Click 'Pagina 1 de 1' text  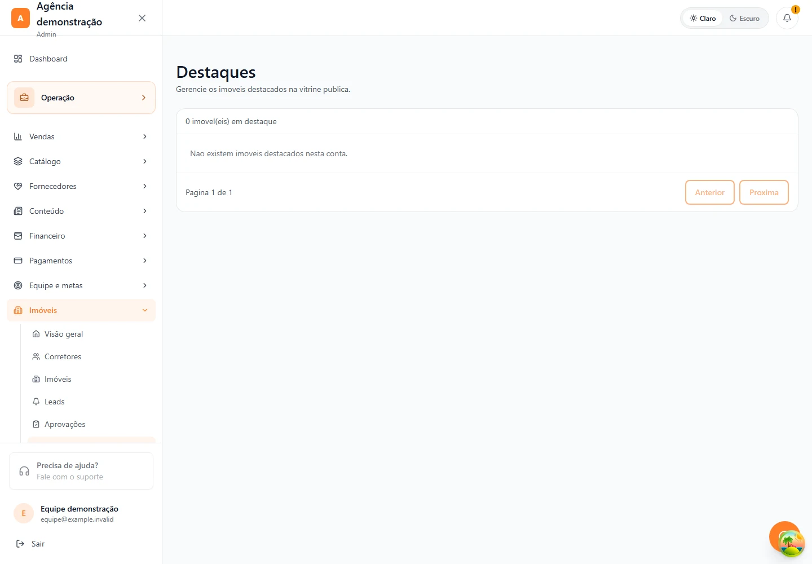209,192
